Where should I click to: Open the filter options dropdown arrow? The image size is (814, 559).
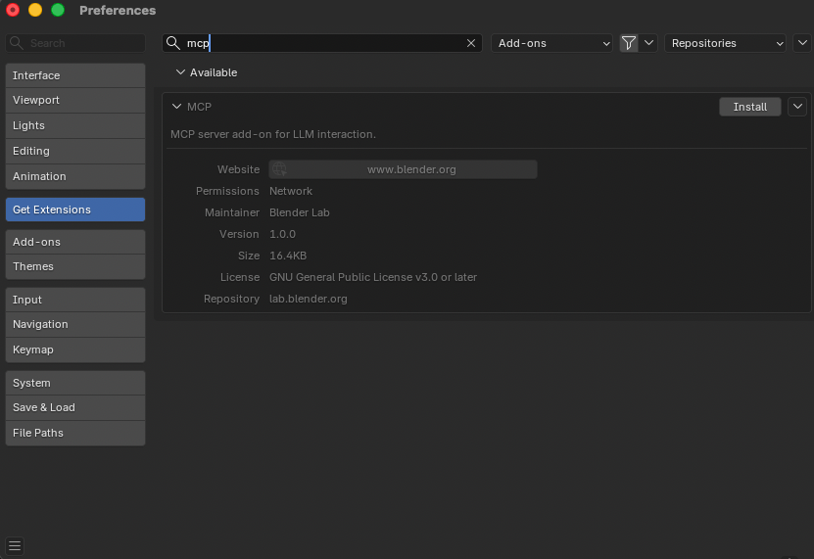point(648,43)
